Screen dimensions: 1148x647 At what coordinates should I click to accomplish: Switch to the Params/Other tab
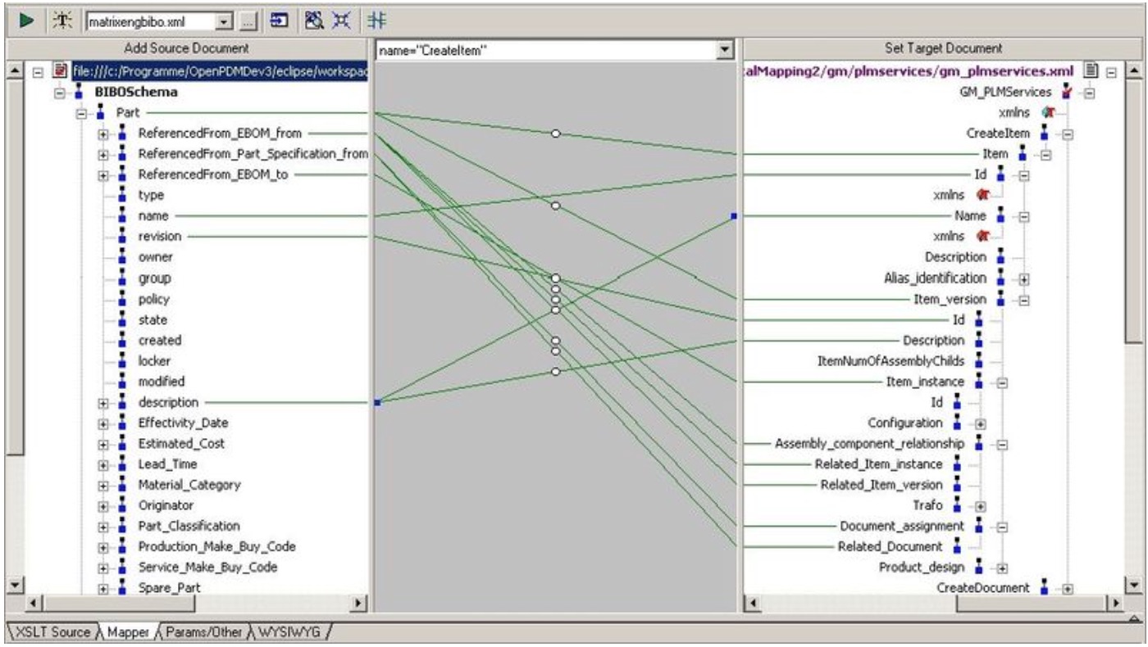205,632
